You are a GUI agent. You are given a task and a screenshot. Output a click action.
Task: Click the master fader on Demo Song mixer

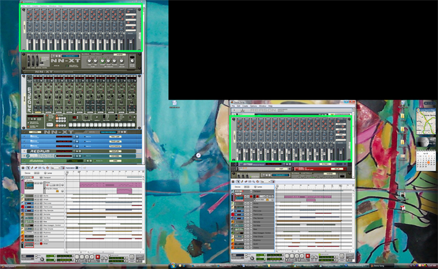tap(340, 153)
